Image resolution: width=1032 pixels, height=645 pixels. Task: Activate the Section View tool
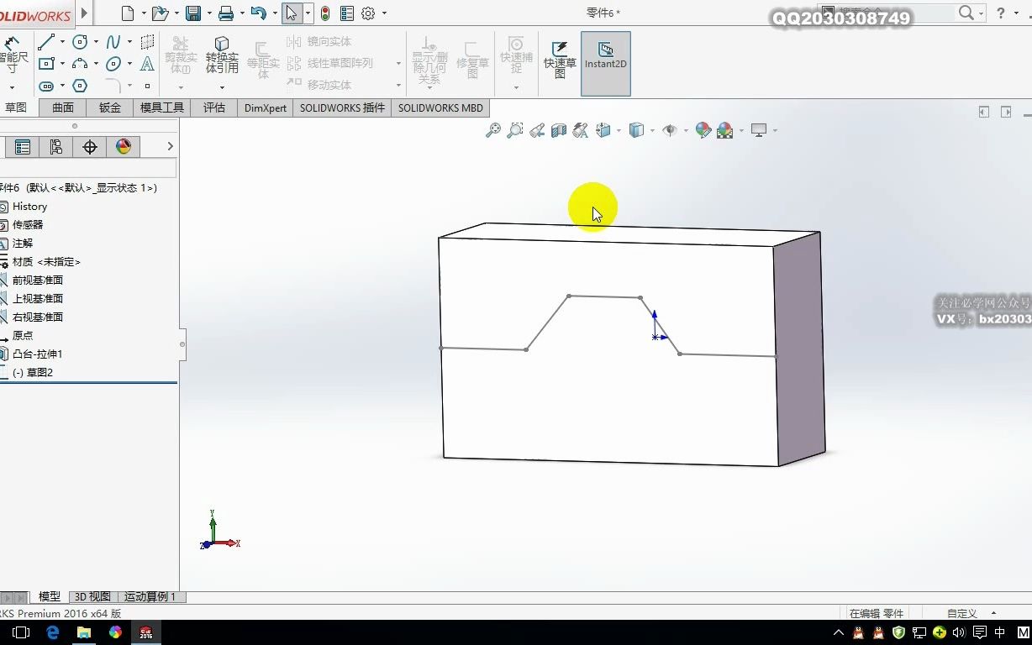click(x=558, y=130)
